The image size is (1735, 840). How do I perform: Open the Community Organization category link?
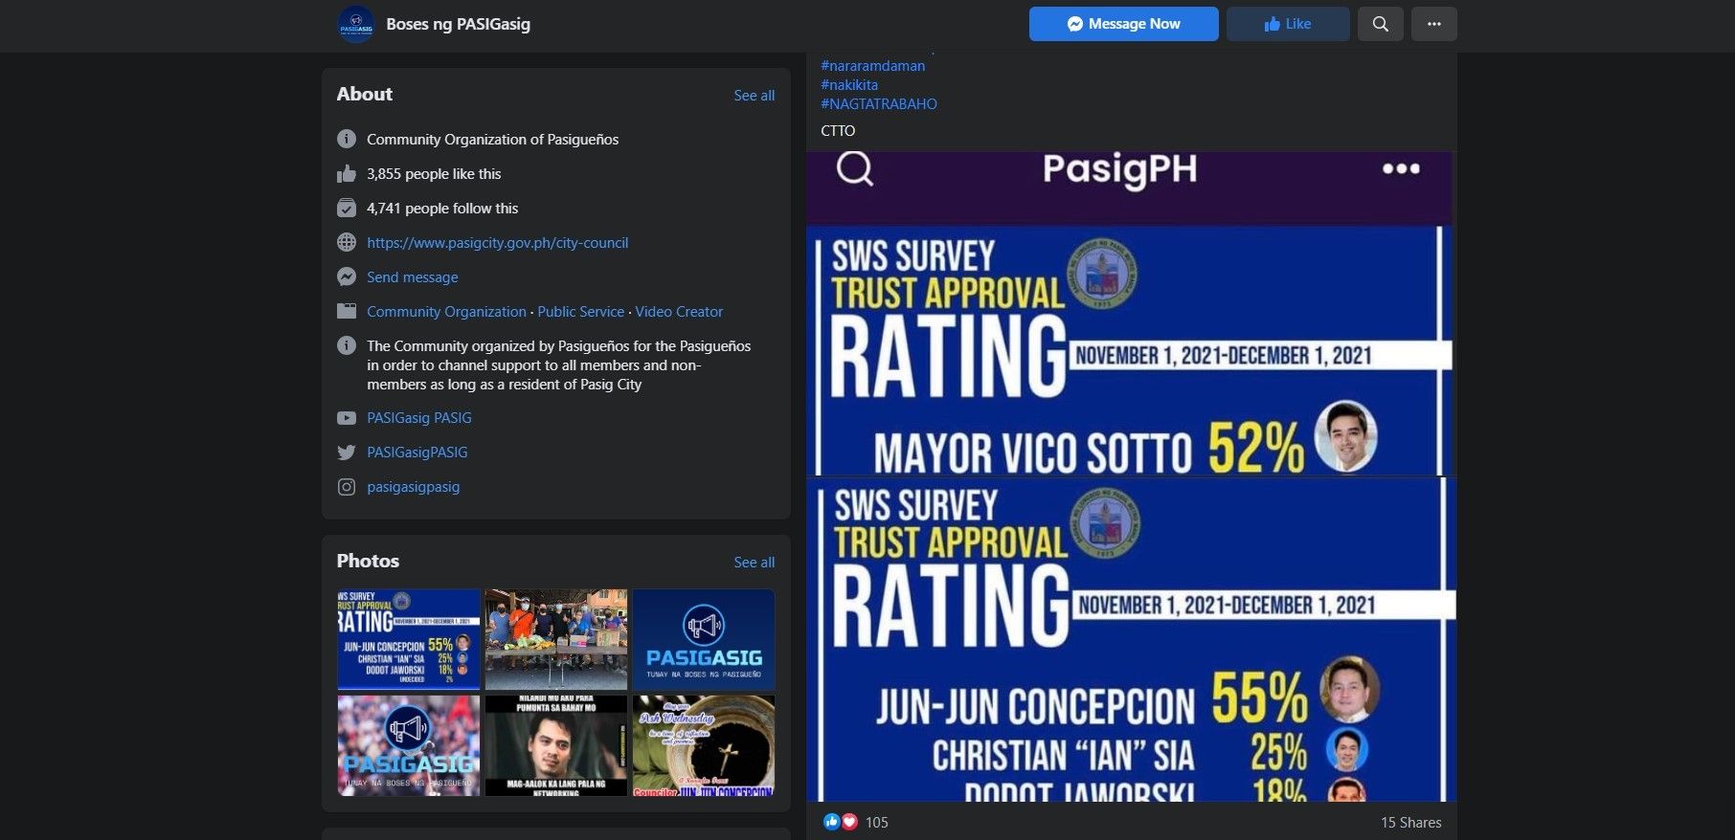[446, 311]
